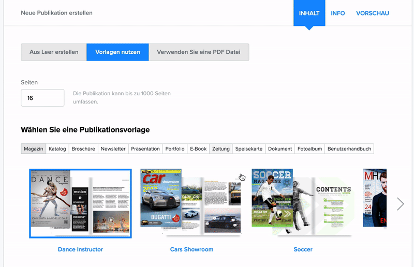Filter templates by Broschüre category
The height and width of the screenshot is (267, 414).
pyautogui.click(x=83, y=149)
